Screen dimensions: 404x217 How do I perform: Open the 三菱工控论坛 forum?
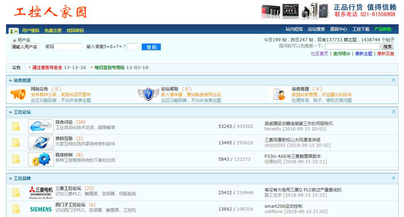69,188
